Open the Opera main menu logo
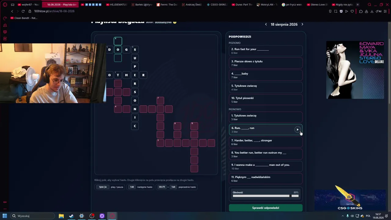391x220 pixels. (5, 5)
